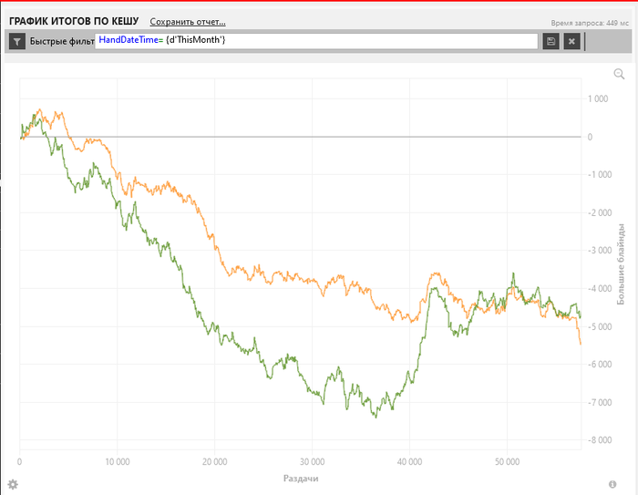Focus the HandDateTime filter input field

(x=316, y=41)
